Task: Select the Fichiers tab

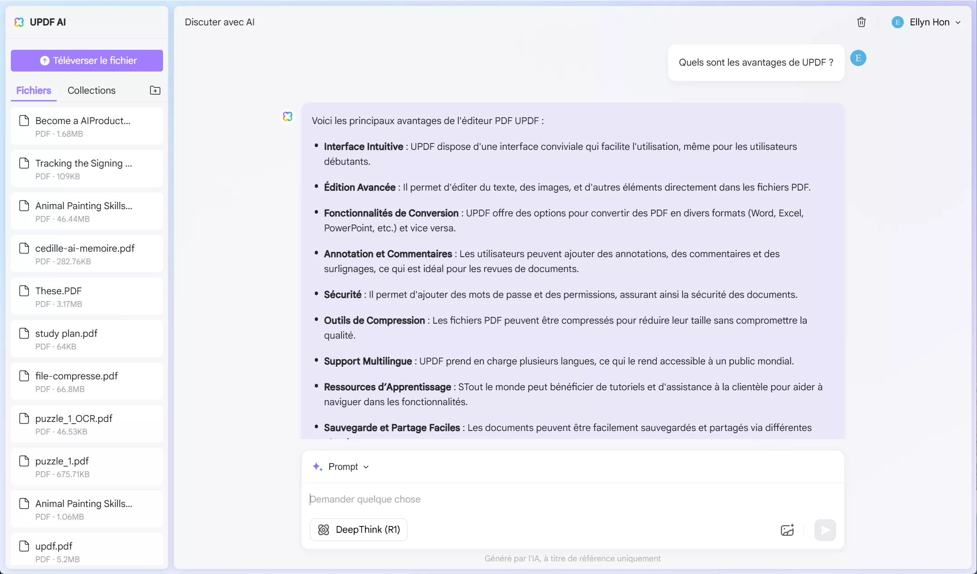Action: [34, 91]
